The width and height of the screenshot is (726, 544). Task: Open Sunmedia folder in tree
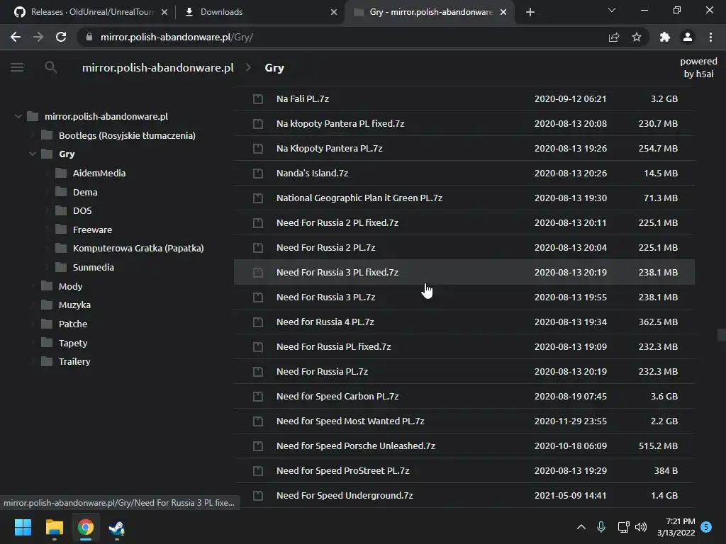(93, 267)
